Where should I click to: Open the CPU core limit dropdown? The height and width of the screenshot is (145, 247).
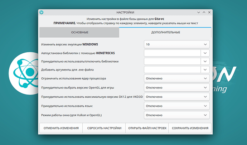click(x=176, y=78)
